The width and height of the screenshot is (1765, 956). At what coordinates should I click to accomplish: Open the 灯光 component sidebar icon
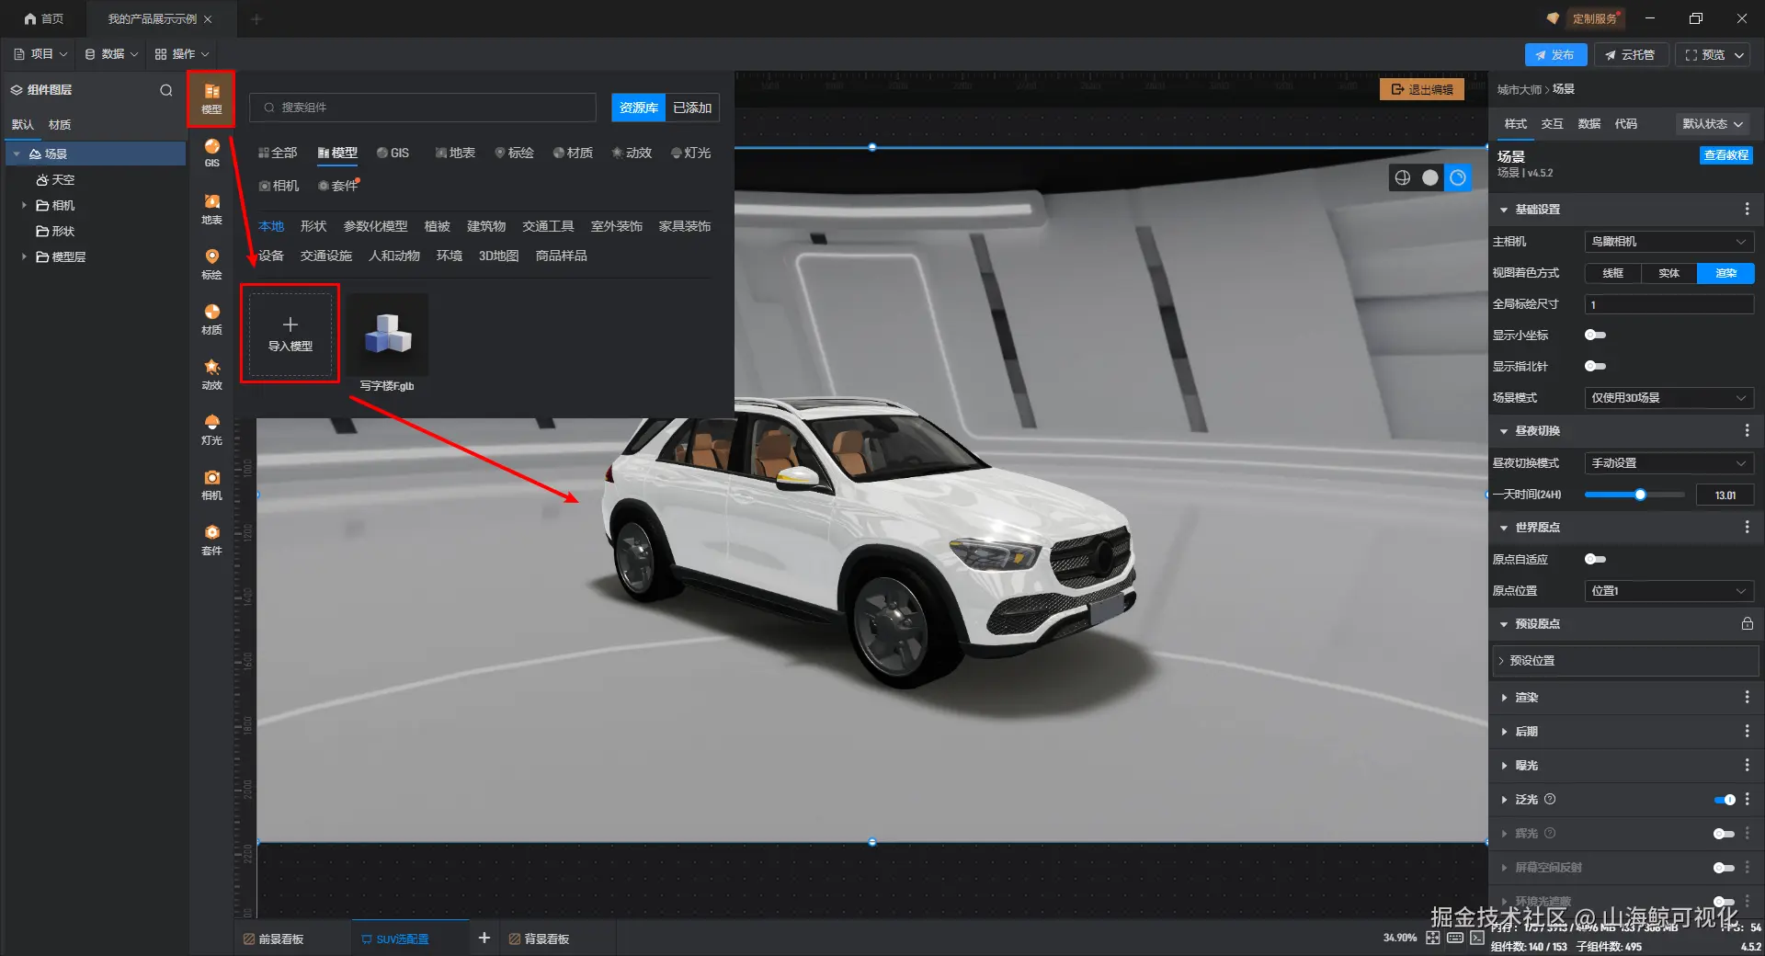[211, 429]
